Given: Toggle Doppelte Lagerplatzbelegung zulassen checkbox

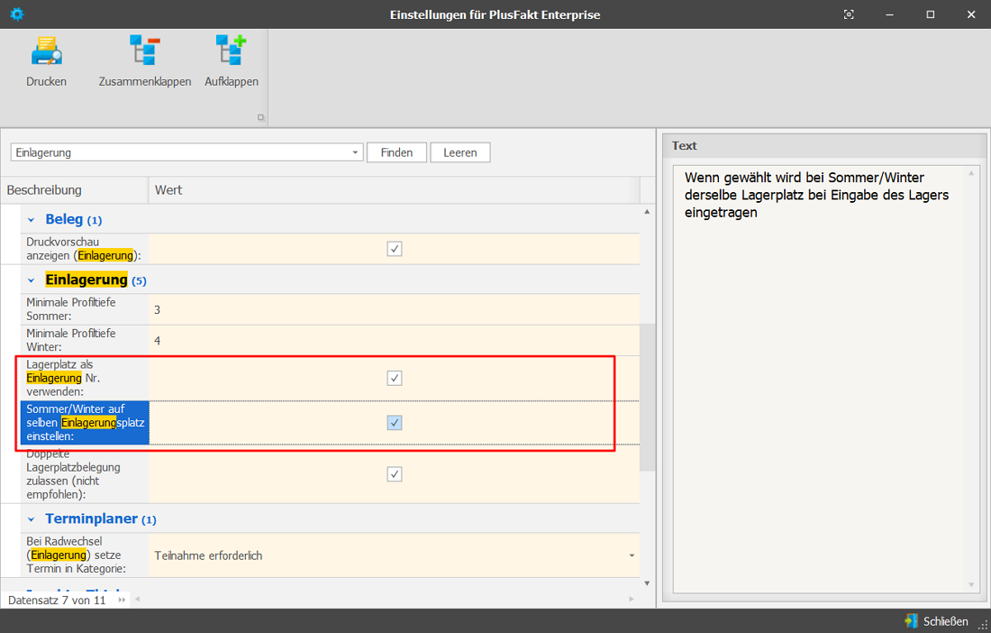Looking at the screenshot, I should [x=395, y=474].
